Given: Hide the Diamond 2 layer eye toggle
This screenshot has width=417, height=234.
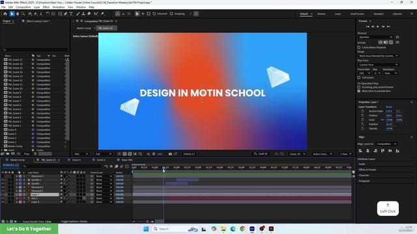Looking at the screenshot, I should pos(3,187).
